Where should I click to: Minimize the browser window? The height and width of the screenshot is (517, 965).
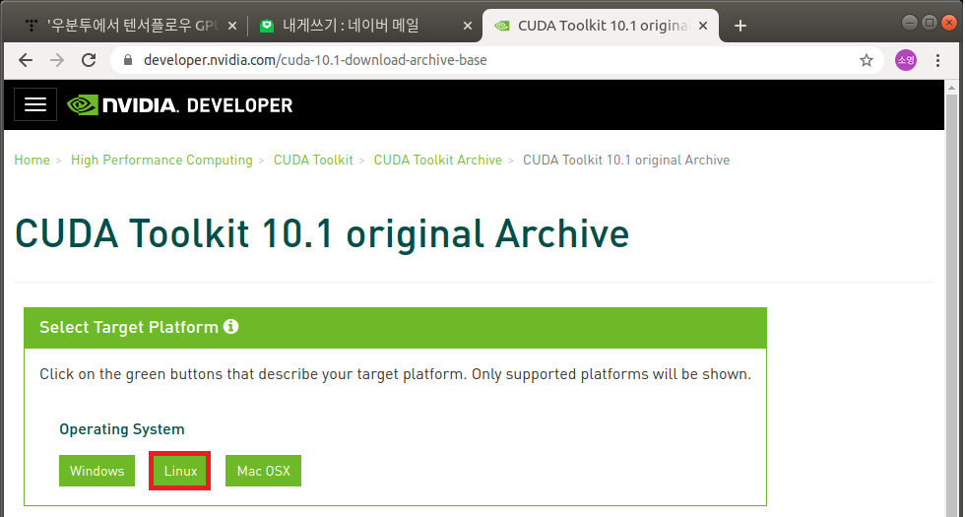coord(910,23)
